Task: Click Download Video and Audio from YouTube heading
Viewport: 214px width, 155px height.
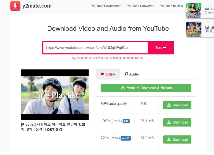Action: pos(108,29)
